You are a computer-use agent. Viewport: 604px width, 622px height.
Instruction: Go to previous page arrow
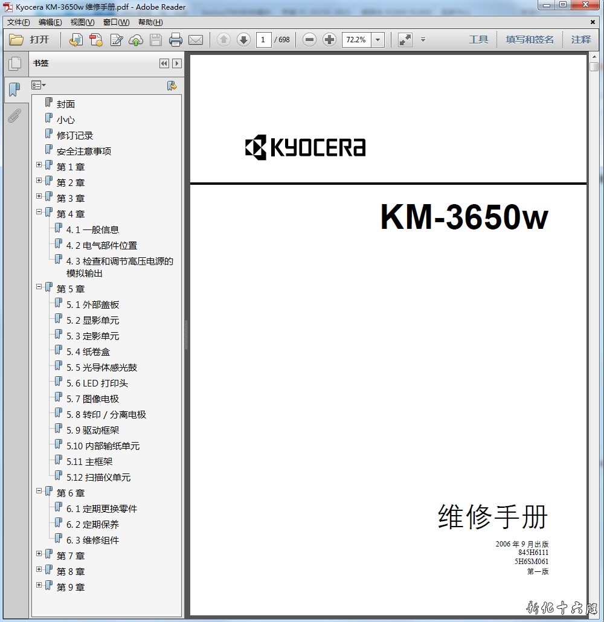(x=224, y=40)
